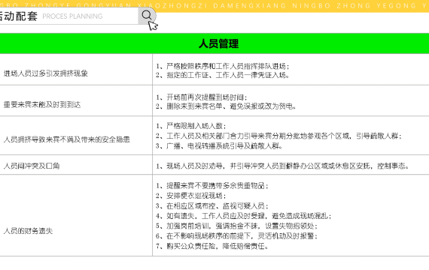The width and height of the screenshot is (429, 270).
Task: Select the 人员管理 green header
Action: pos(214,43)
